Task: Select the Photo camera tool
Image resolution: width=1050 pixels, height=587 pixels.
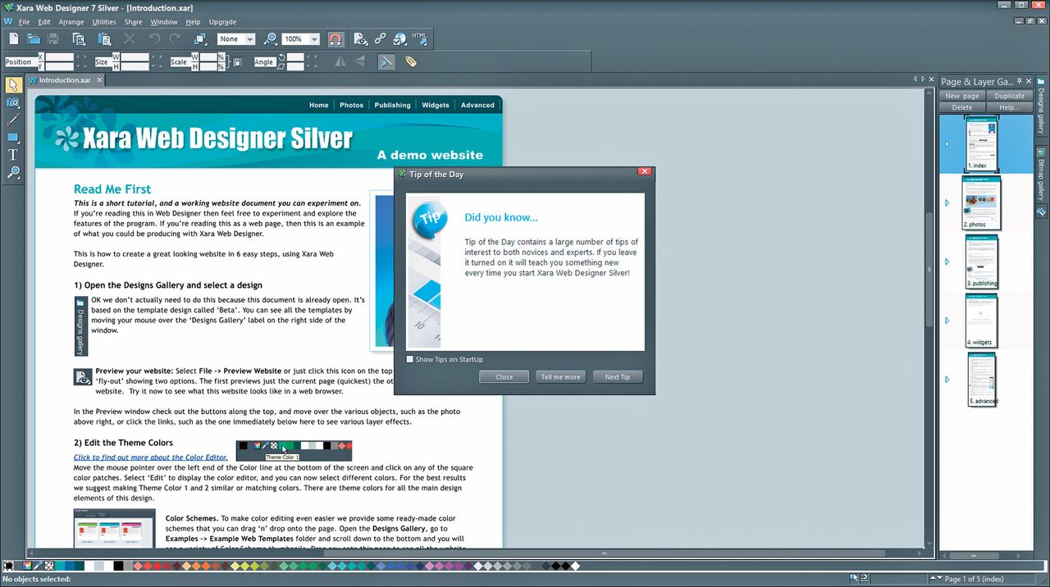Action: pyautogui.click(x=13, y=102)
